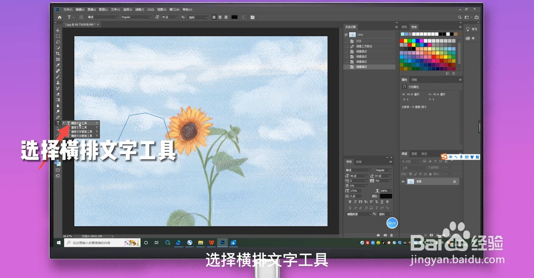Select the Gradient tool
534x278 pixels.
click(58, 100)
